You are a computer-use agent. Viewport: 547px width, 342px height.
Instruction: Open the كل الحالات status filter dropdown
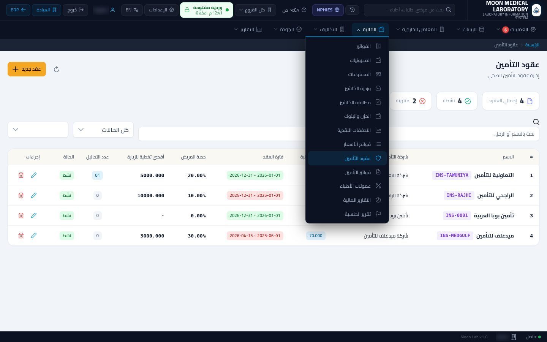coord(103,130)
